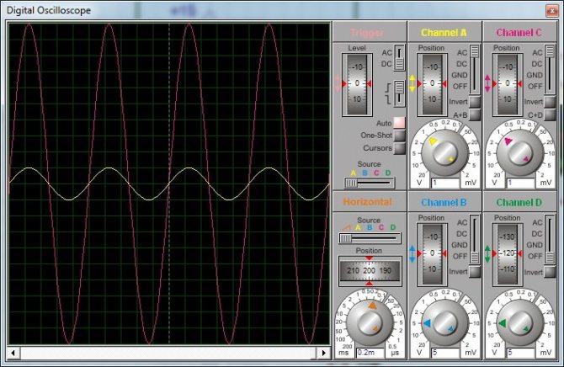Click the pink trigger level arrow icon
Screen dimensions: 564x367
(x=338, y=83)
